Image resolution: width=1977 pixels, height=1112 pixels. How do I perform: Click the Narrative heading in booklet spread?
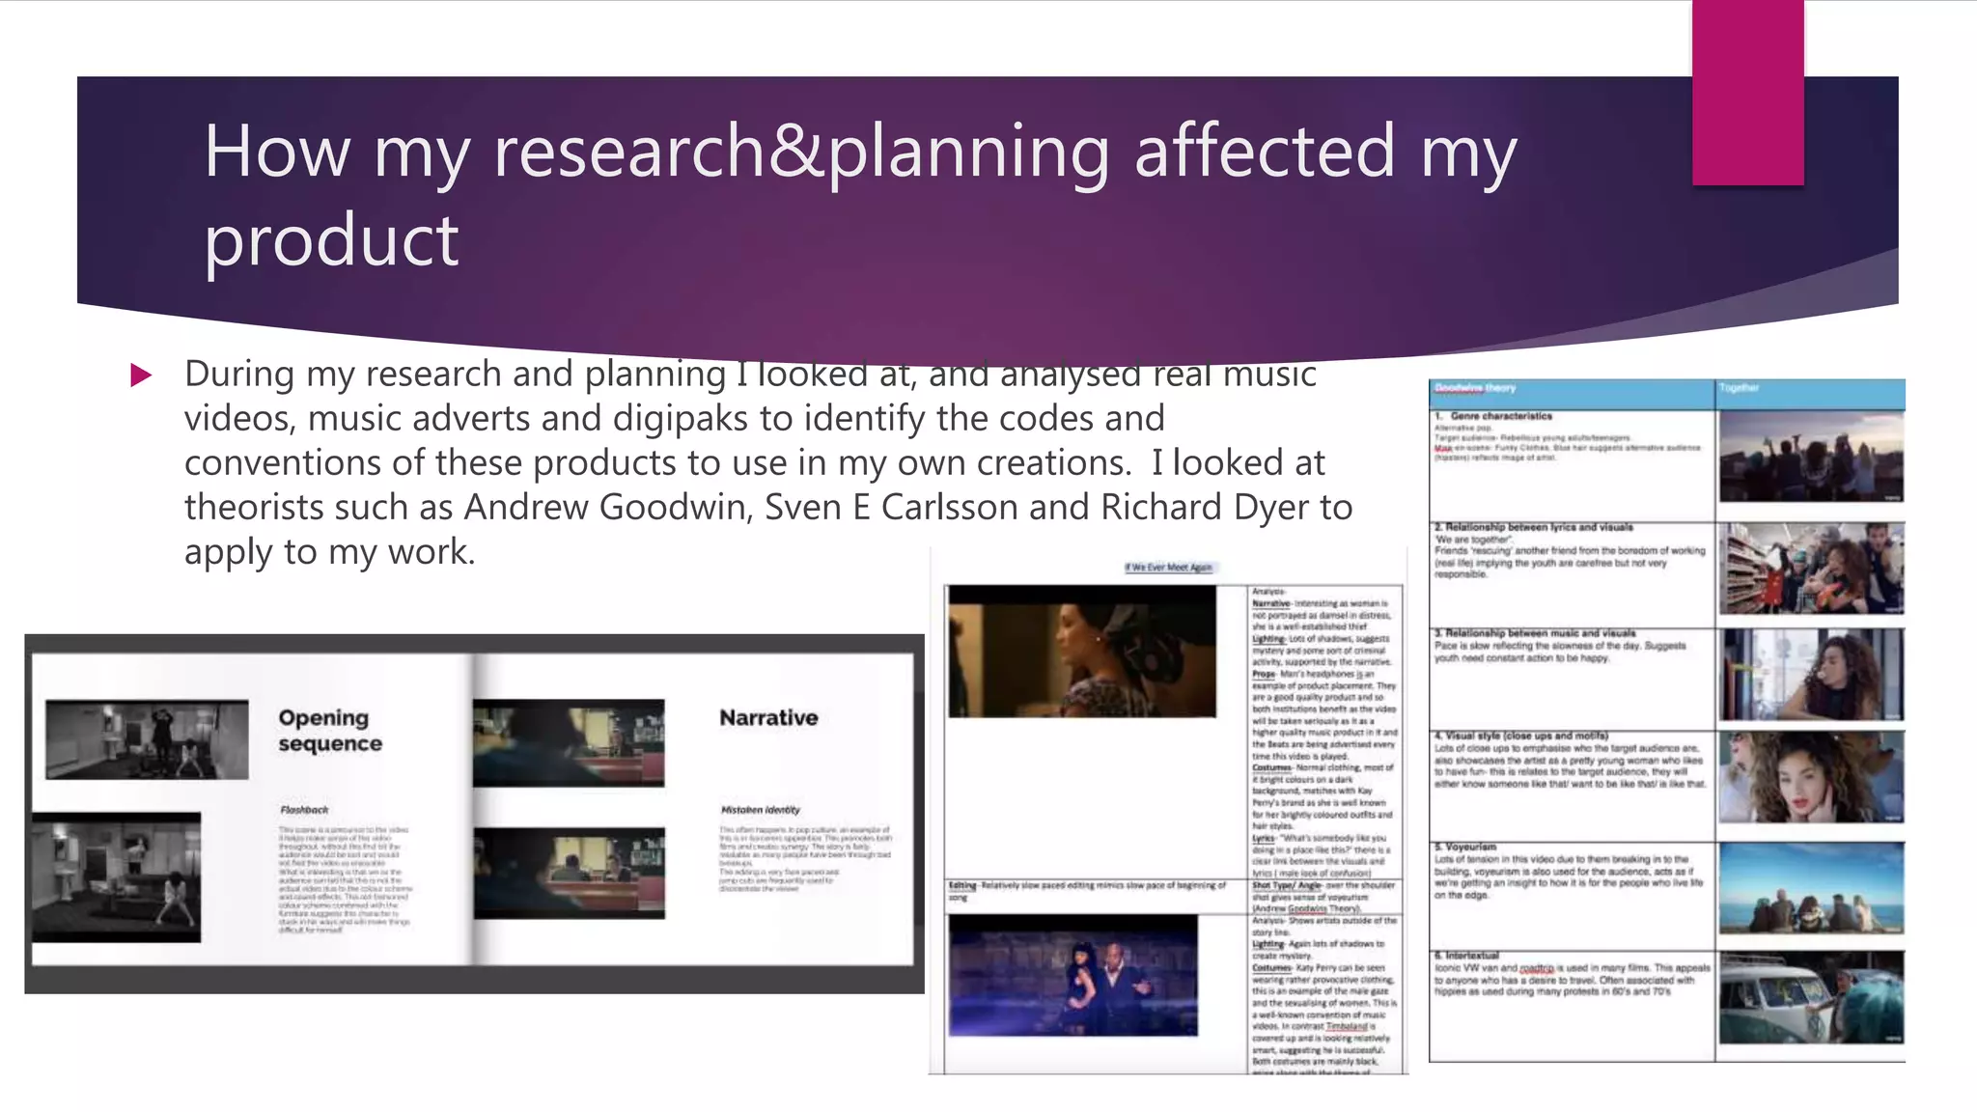coord(768,717)
